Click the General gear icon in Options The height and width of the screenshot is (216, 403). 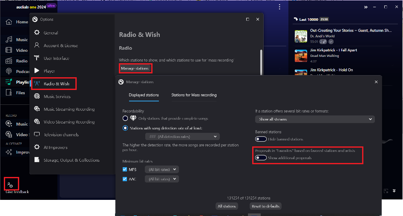point(37,33)
